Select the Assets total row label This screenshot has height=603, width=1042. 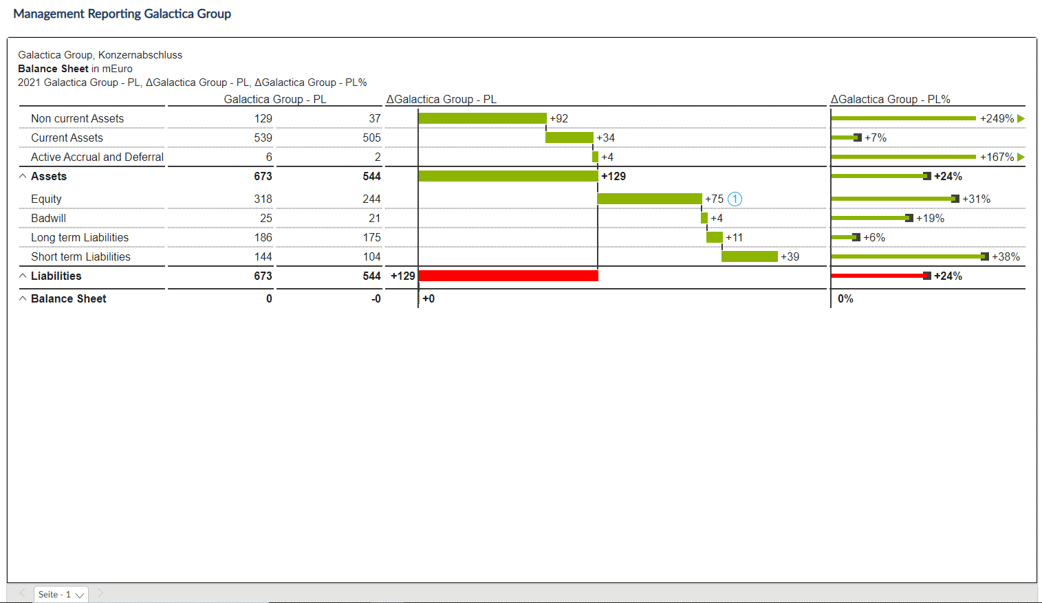point(49,176)
